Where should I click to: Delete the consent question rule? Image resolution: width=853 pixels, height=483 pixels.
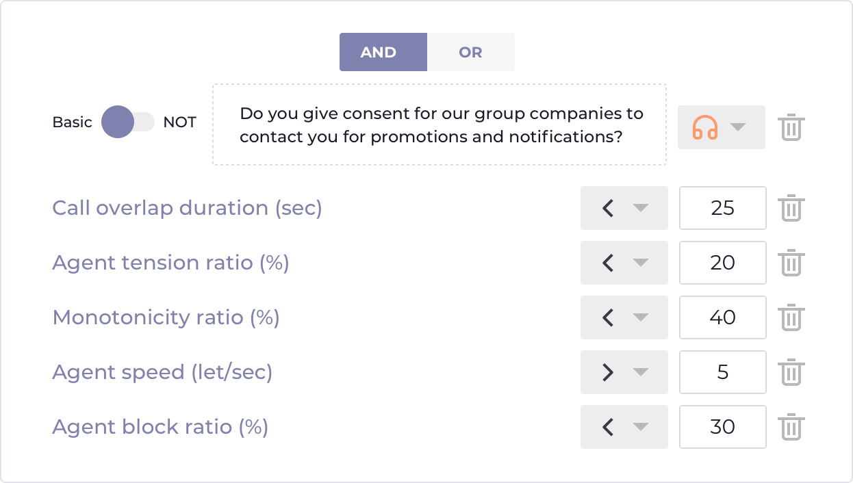791,127
